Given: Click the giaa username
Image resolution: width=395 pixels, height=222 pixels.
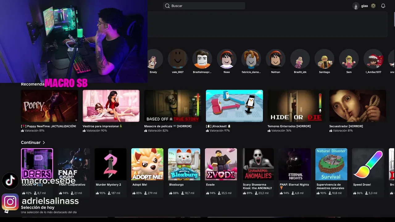Looking at the screenshot, I should tap(364, 6).
